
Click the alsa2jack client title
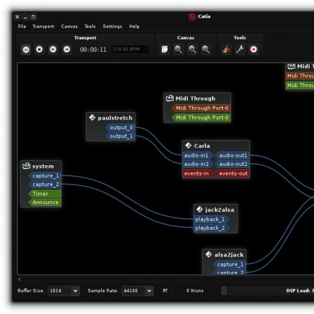coord(229,255)
